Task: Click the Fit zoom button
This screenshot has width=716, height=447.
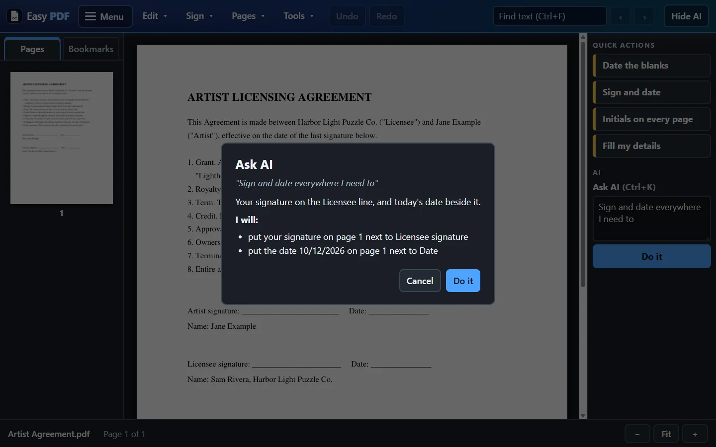Action: click(x=666, y=434)
